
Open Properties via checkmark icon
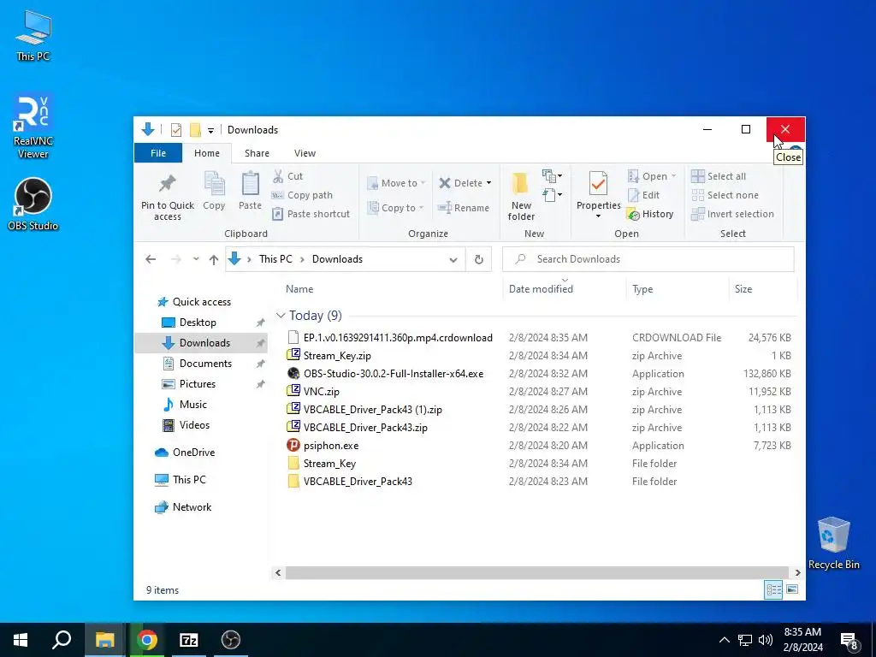[x=598, y=184]
